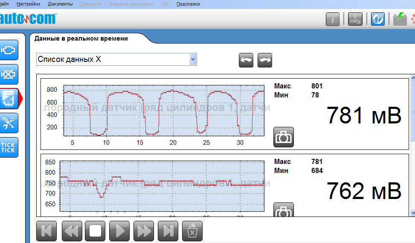Viewport: 415px width, 243px height.
Task: Click the right arrow navigation button
Action: pos(265,60)
